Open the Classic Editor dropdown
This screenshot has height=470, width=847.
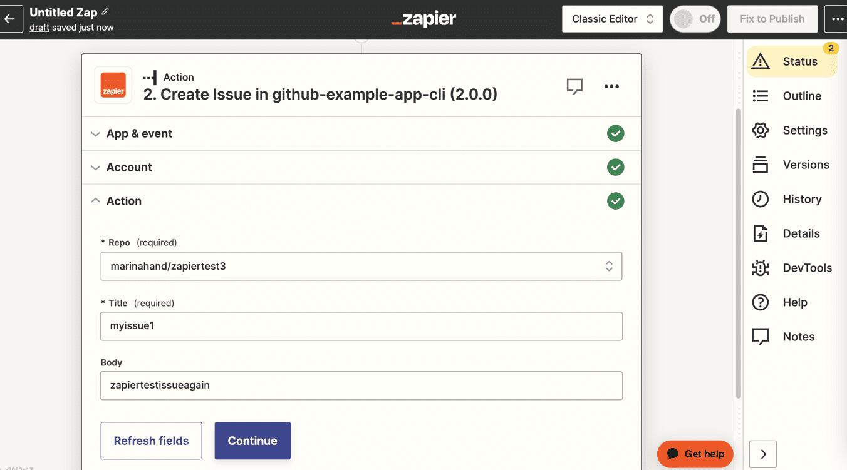(612, 19)
